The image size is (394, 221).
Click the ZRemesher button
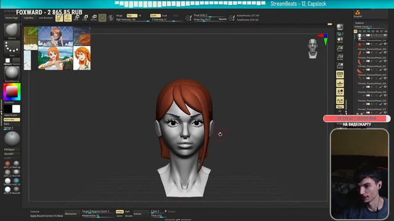(x=71, y=214)
